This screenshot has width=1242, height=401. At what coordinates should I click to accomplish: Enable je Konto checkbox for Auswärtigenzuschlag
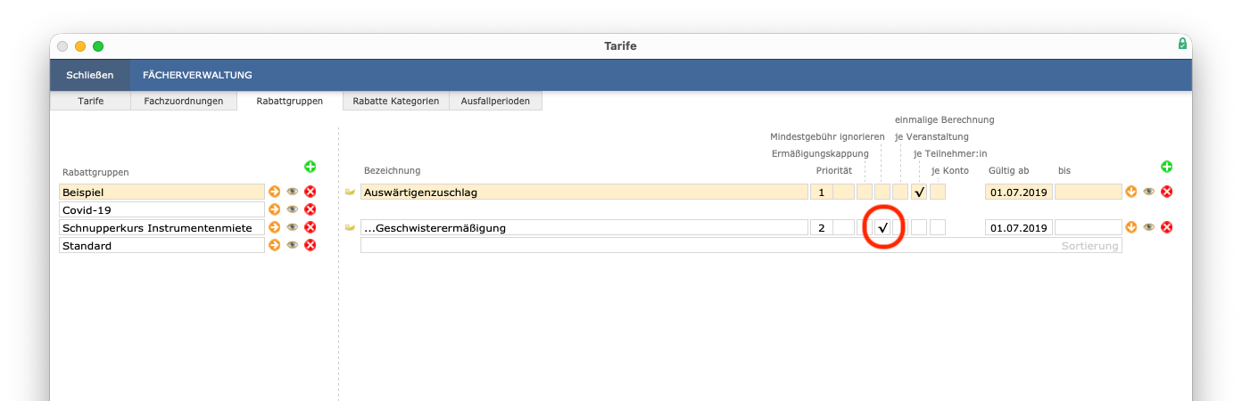point(937,192)
